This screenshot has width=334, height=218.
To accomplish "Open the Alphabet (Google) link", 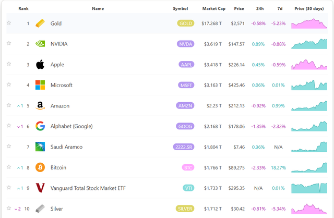I will [x=71, y=126].
